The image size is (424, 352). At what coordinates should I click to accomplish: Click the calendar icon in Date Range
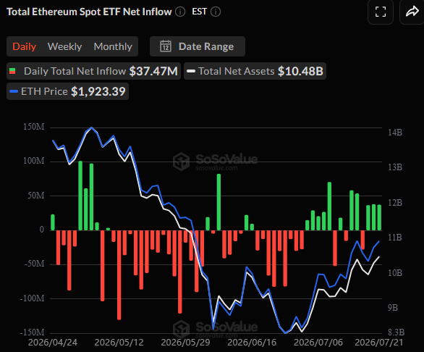coord(166,46)
